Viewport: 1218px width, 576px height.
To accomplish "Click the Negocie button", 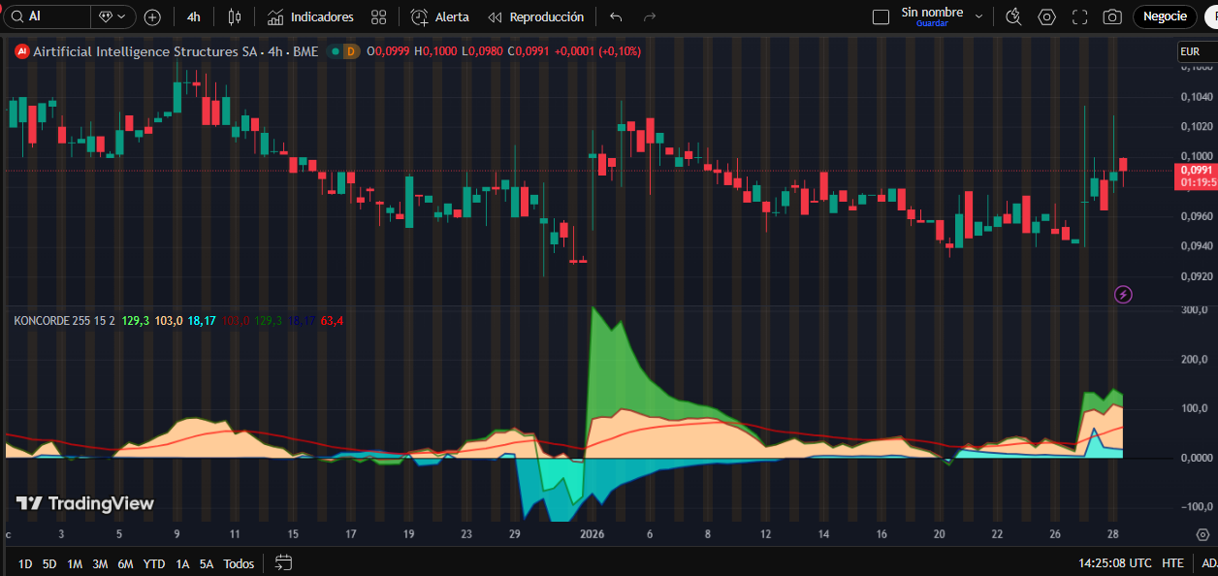I will pos(1165,16).
